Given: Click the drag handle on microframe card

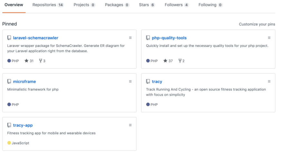Looking at the screenshot, I should pyautogui.click(x=130, y=82).
